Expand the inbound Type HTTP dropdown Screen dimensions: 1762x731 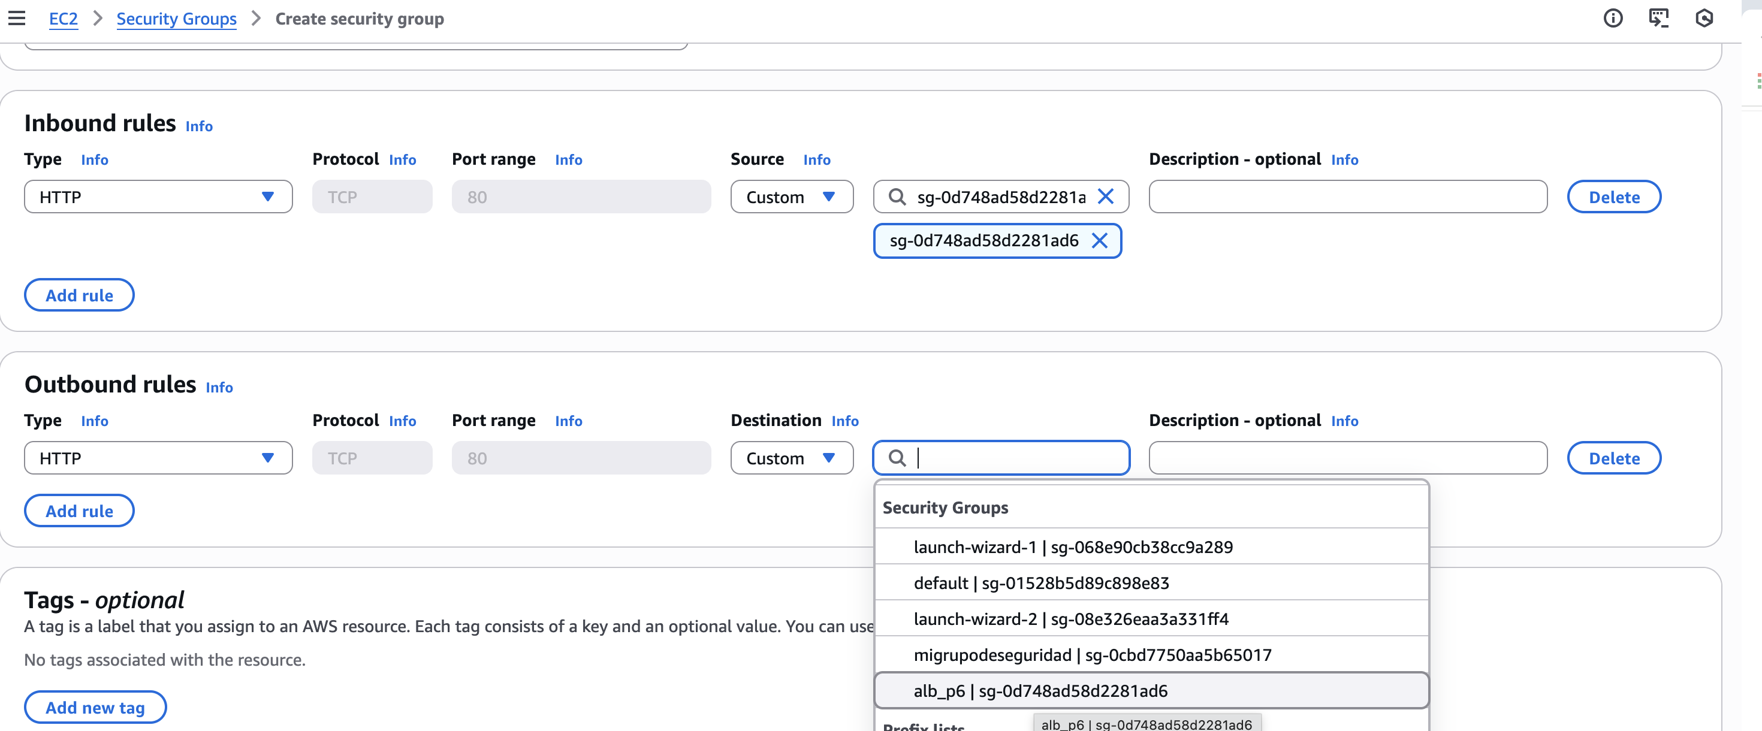point(158,197)
